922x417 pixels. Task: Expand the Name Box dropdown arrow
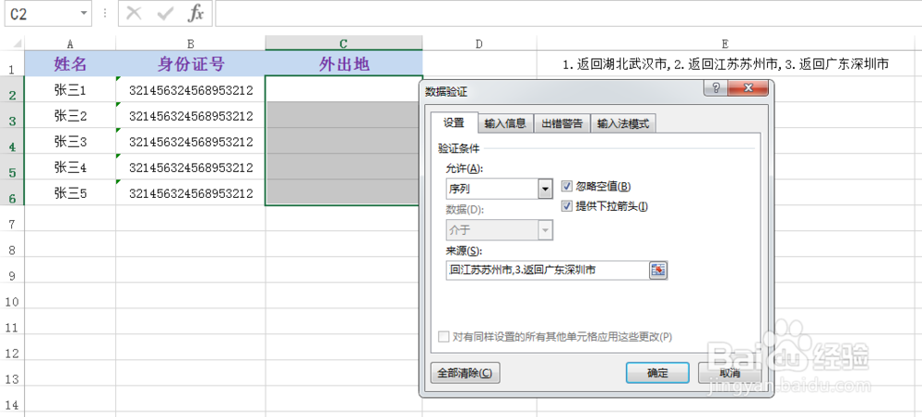point(84,14)
